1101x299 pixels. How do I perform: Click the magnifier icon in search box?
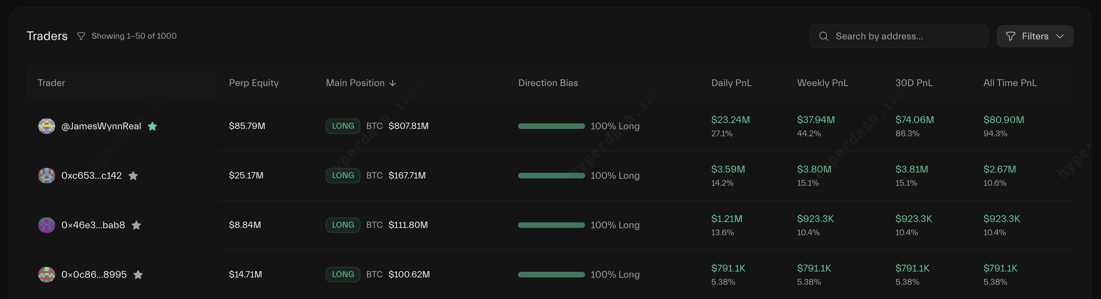823,36
